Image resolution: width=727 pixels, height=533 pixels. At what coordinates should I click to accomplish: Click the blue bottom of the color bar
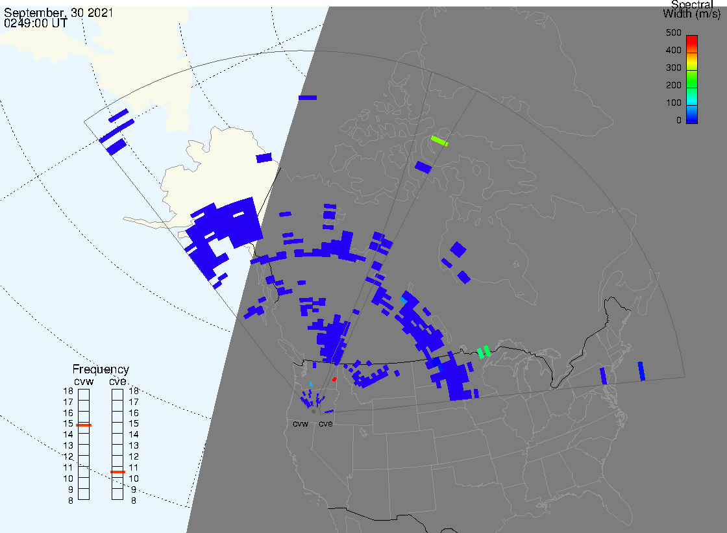pos(692,118)
